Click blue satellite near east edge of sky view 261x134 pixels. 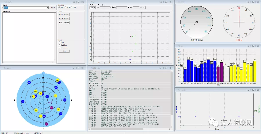tap(64, 100)
